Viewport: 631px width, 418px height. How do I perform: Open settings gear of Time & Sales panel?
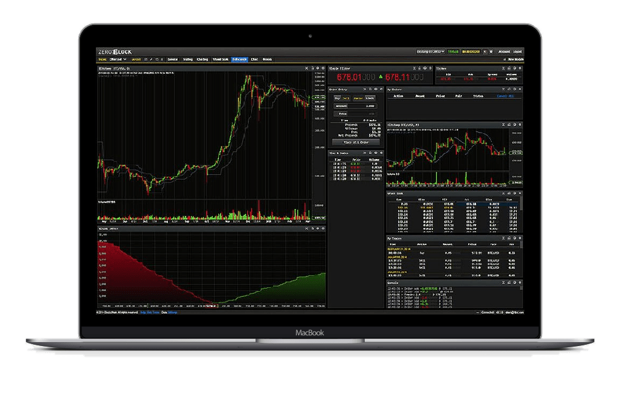pyautogui.click(x=381, y=153)
